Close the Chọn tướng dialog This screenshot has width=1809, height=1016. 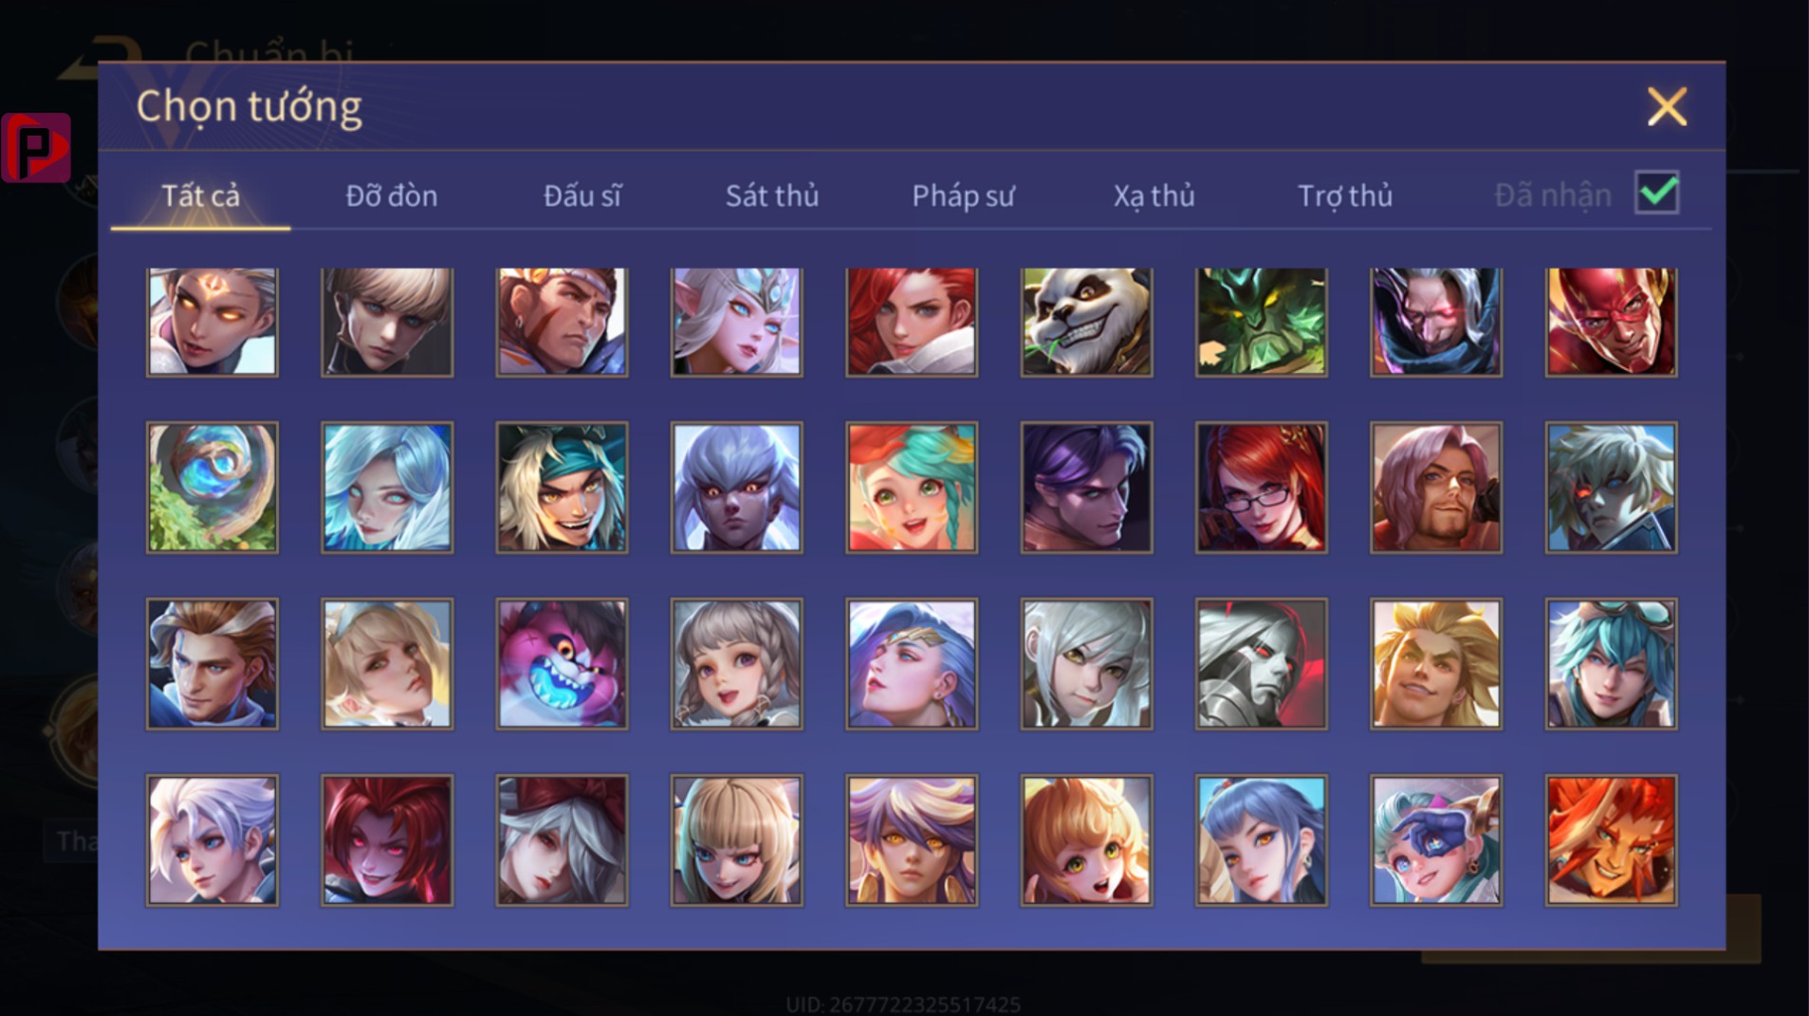click(x=1667, y=106)
